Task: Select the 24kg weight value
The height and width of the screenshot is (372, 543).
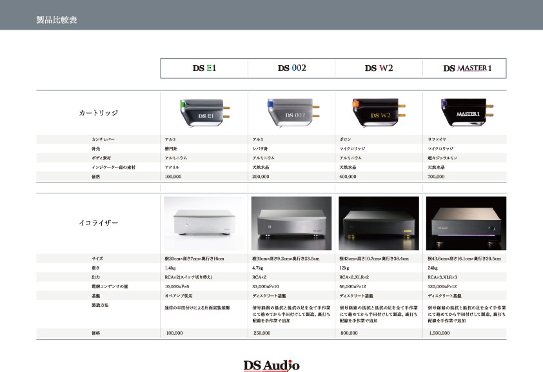Action: (x=433, y=268)
